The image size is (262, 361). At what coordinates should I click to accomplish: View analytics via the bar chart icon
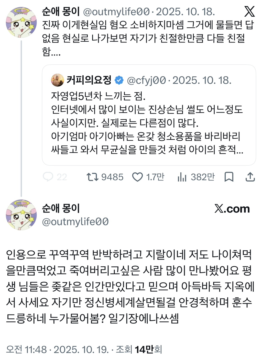pyautogui.click(x=182, y=177)
